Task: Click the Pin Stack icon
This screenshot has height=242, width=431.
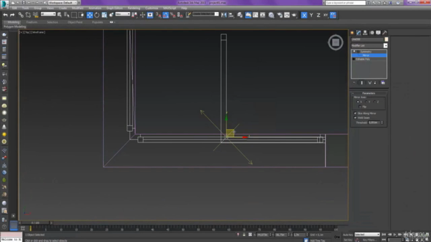Action: 354,83
